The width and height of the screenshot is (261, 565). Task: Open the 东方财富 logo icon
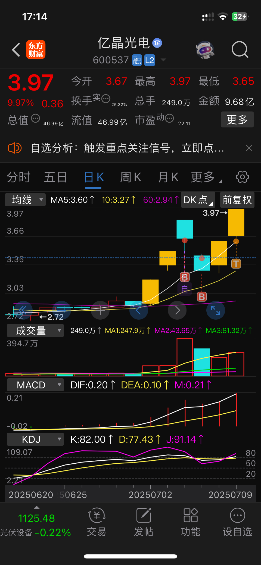click(x=36, y=49)
